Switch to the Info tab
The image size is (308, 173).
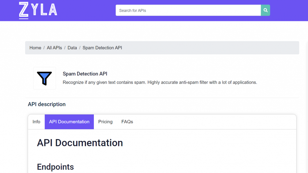(36, 122)
